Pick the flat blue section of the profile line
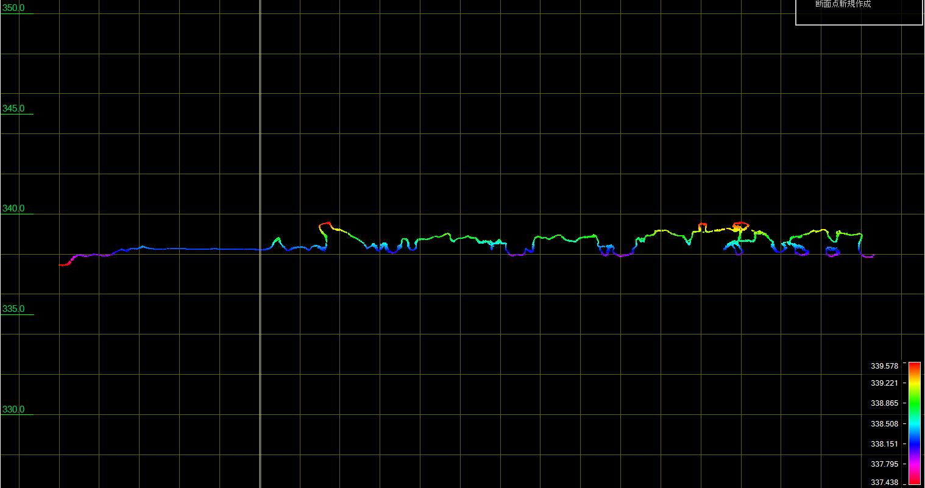Image resolution: width=925 pixels, height=488 pixels. point(195,249)
